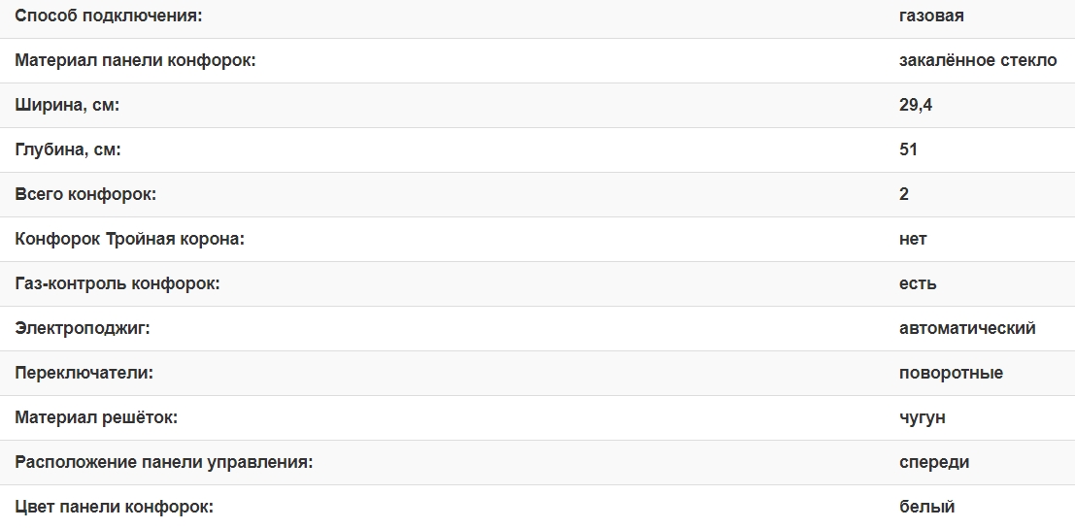
Task: Select the 'поворотные' value
Action: point(951,373)
